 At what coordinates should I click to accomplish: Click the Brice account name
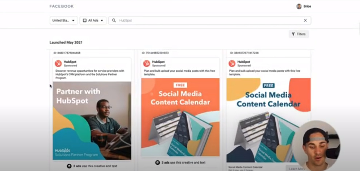[x=307, y=7]
